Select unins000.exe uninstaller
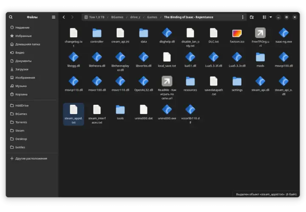The width and height of the screenshot is (306, 212). point(167,112)
